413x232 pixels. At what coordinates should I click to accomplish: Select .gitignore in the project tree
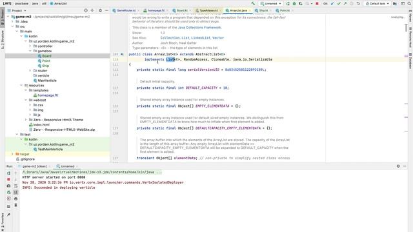click(x=27, y=159)
